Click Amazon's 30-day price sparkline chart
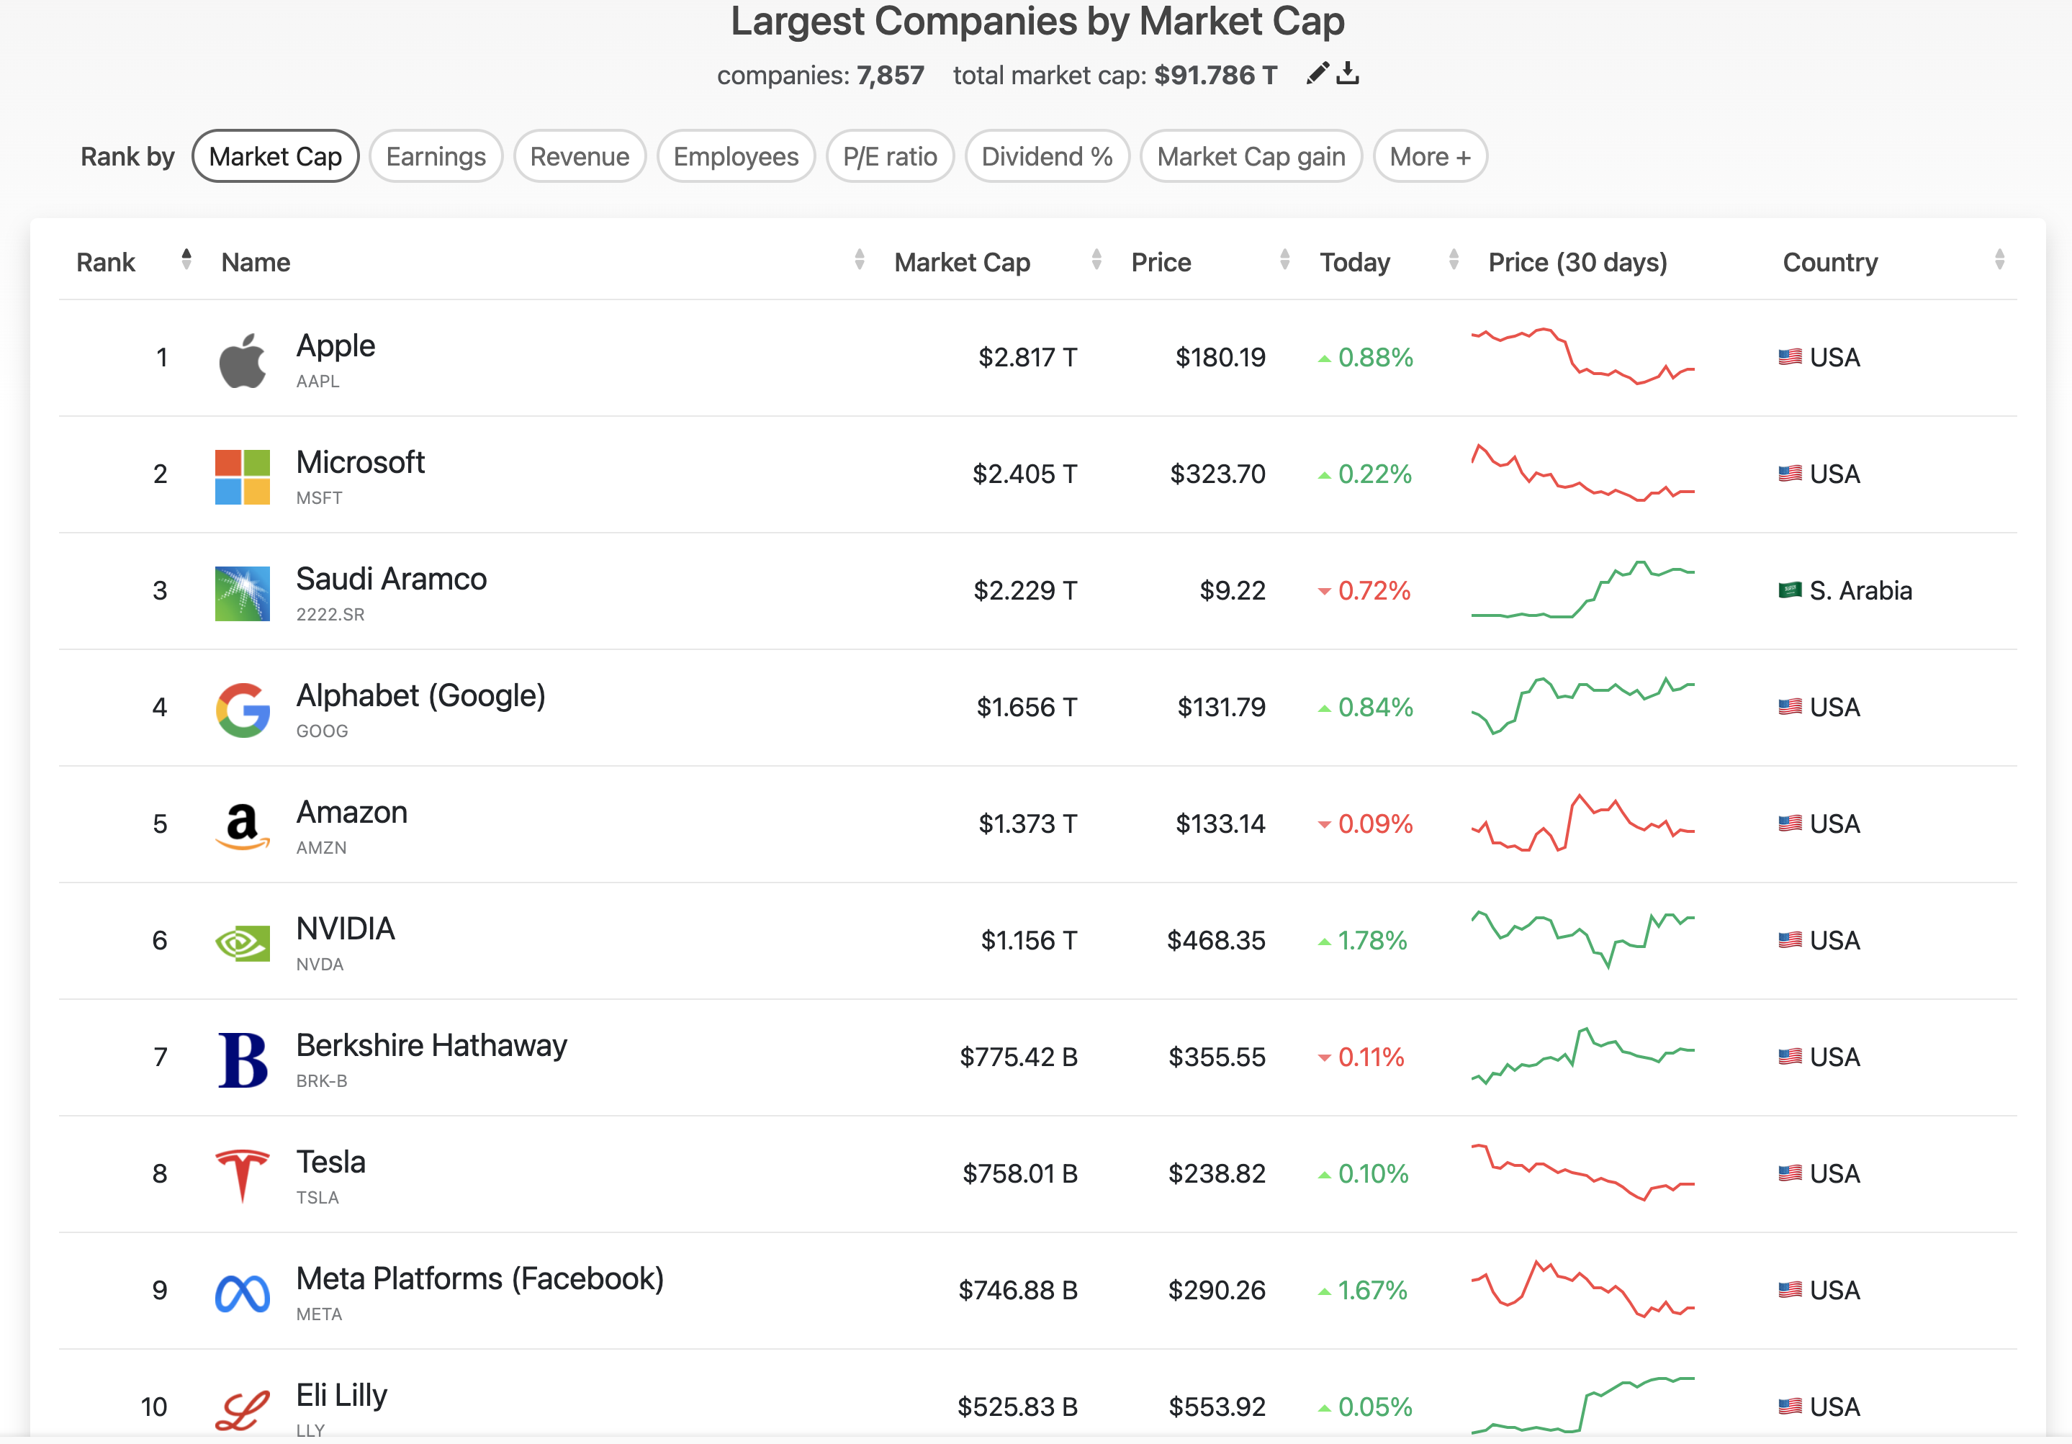The width and height of the screenshot is (2072, 1444). (x=1582, y=823)
